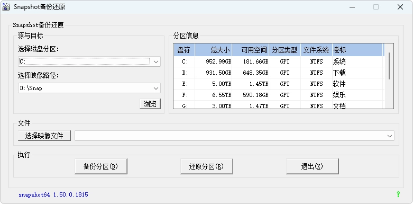Screen dimensions: 413x204
Task: Close the Snapshot备份还原 window
Action: (x=400, y=7)
